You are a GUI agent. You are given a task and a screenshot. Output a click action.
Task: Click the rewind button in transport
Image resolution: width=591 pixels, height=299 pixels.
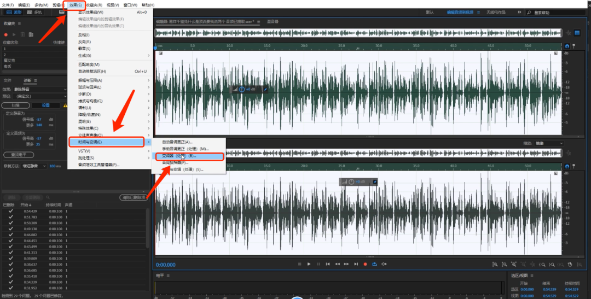[337, 264]
